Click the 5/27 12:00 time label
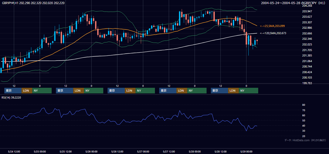 169,151
